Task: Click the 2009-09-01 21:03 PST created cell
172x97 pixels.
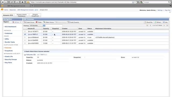Action: click(69, 43)
